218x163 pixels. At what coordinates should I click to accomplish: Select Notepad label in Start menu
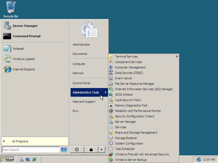18,49
